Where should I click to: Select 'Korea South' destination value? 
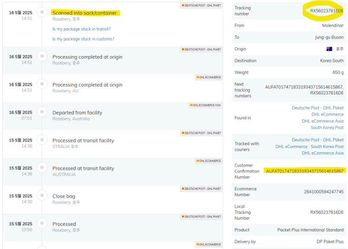pyautogui.click(x=332, y=61)
